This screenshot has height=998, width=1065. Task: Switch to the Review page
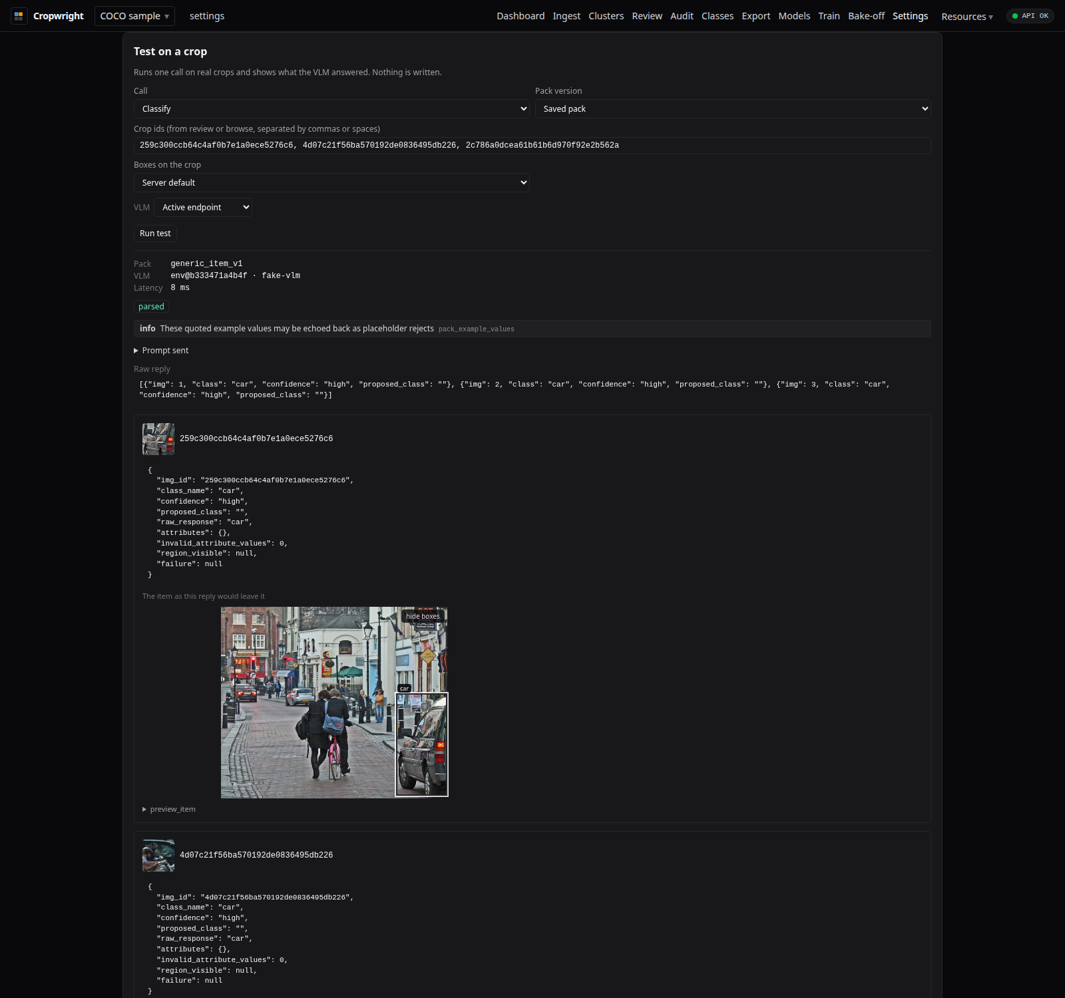coord(647,16)
